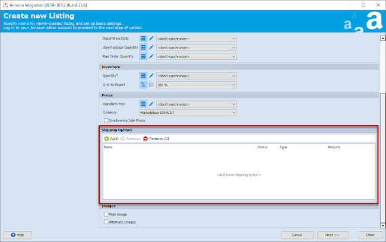Click scrollbar up arrow
This screenshot has height=242, width=386.
(x=382, y=38)
